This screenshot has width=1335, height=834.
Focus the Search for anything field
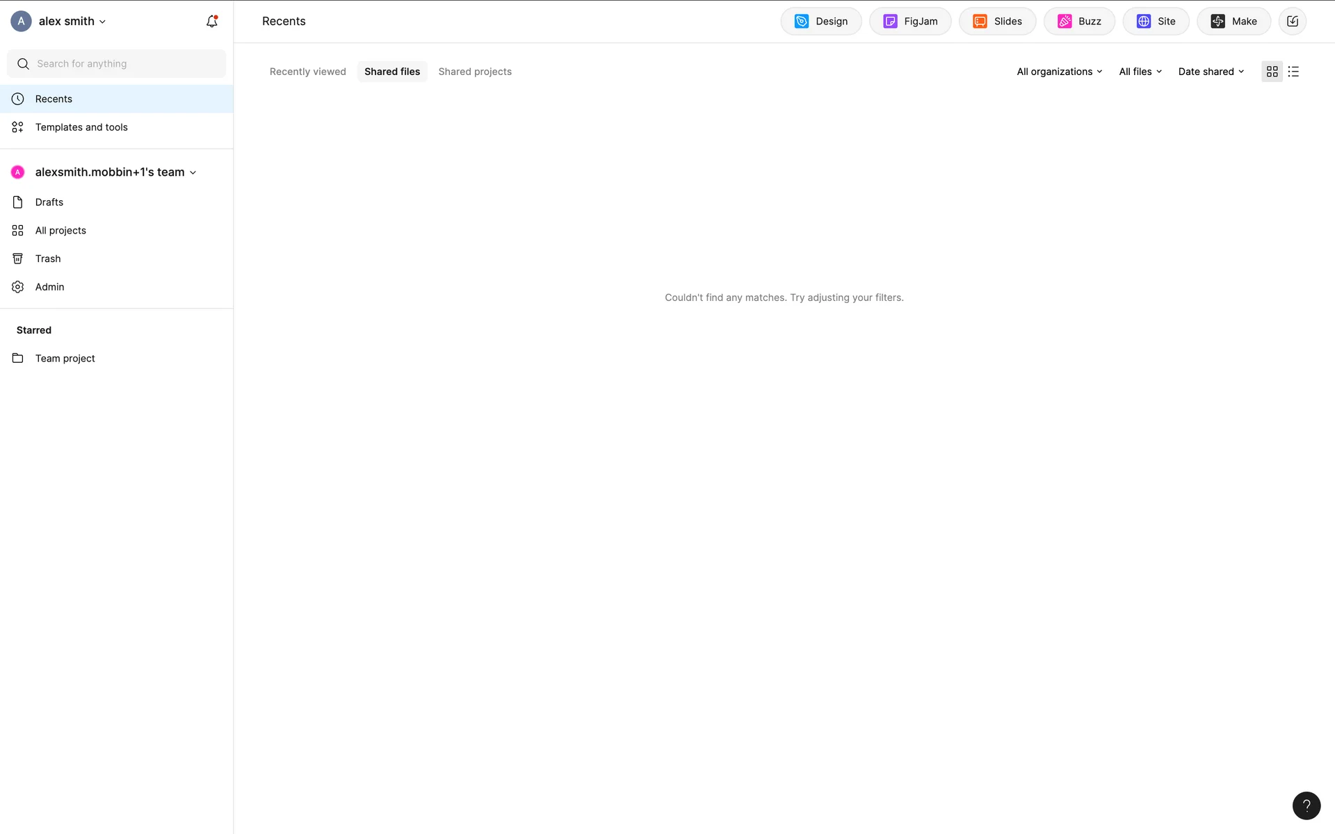125,64
